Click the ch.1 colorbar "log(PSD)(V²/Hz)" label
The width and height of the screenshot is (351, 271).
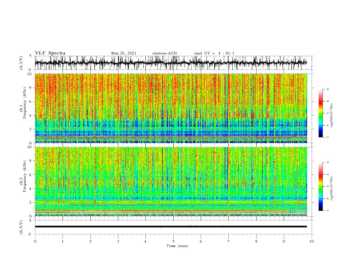coord(331,116)
